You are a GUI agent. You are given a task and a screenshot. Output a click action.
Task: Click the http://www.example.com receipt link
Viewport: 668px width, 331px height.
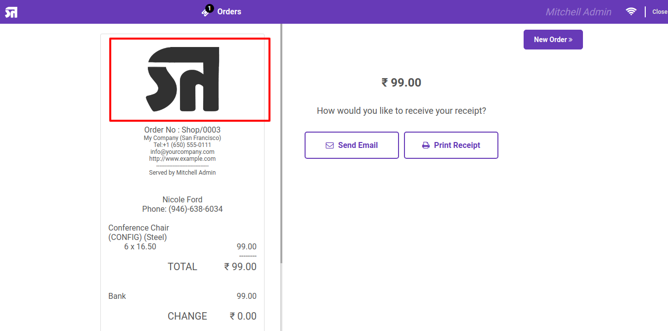click(x=182, y=159)
